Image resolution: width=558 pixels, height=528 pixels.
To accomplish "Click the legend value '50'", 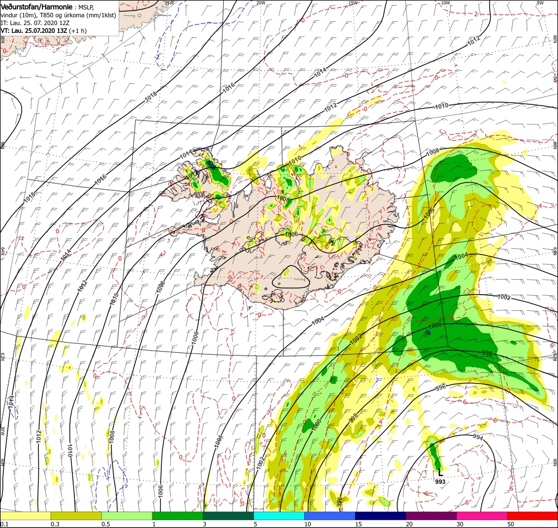I will pyautogui.click(x=511, y=524).
